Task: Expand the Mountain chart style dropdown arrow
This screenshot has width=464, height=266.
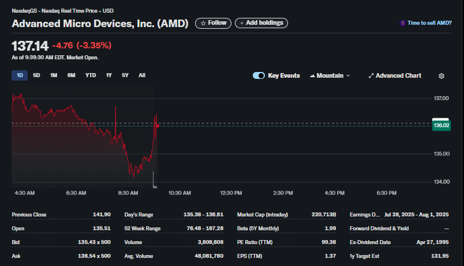Action: pyautogui.click(x=349, y=76)
